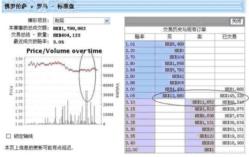Select the 3.05 odds row
Viewport: 249px width, 157px height.
[140, 96]
